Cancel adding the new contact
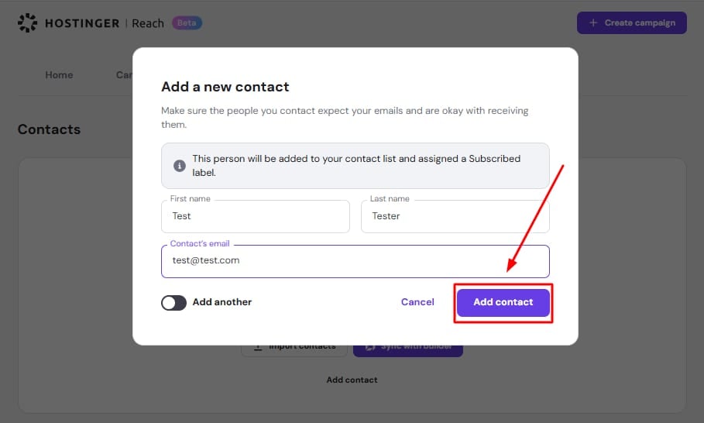This screenshot has height=423, width=704. coord(417,302)
